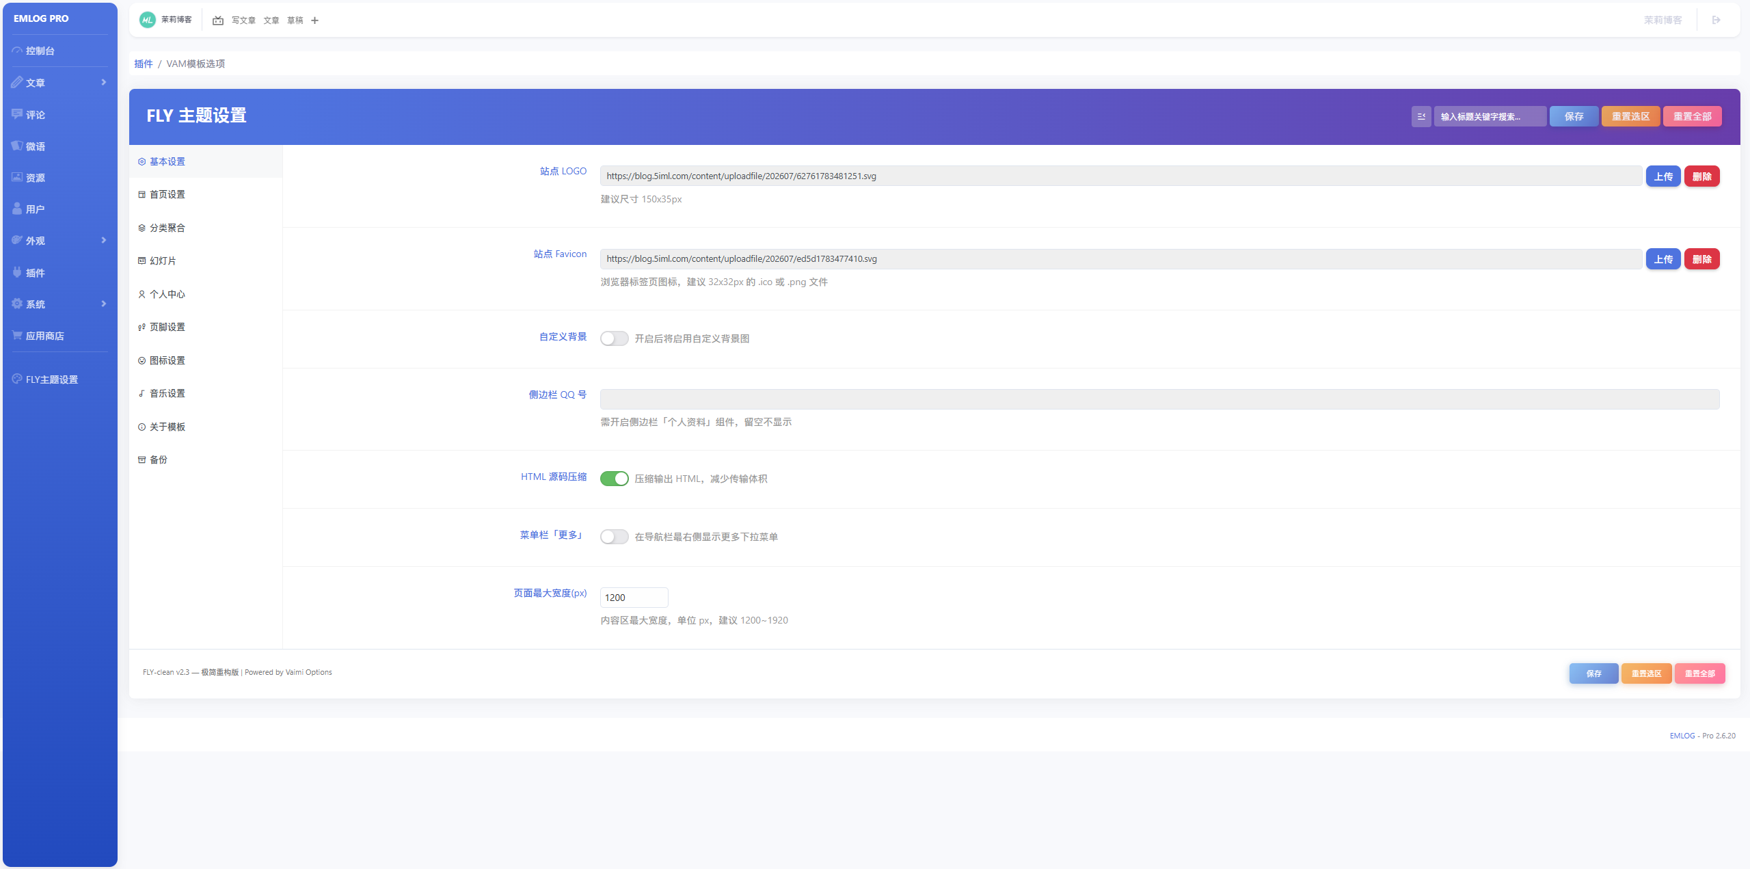Click the 系统 gear icon
This screenshot has height=869, width=1750.
[17, 304]
